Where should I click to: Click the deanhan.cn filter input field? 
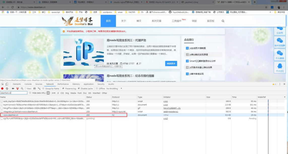14,93
